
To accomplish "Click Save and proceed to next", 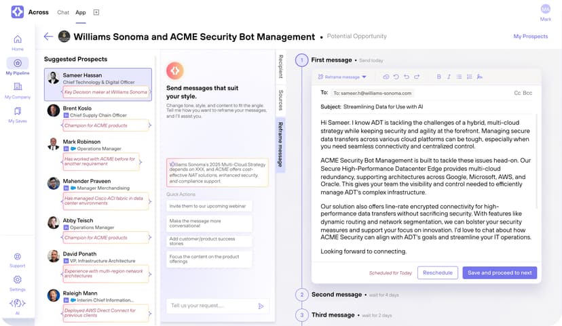I will pyautogui.click(x=500, y=272).
